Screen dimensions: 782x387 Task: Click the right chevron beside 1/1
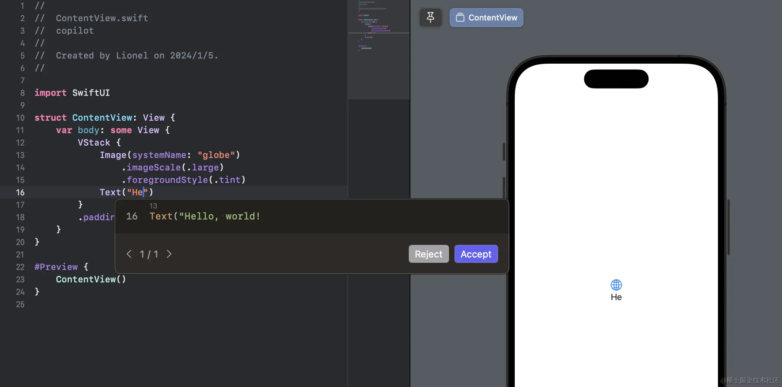tap(169, 254)
